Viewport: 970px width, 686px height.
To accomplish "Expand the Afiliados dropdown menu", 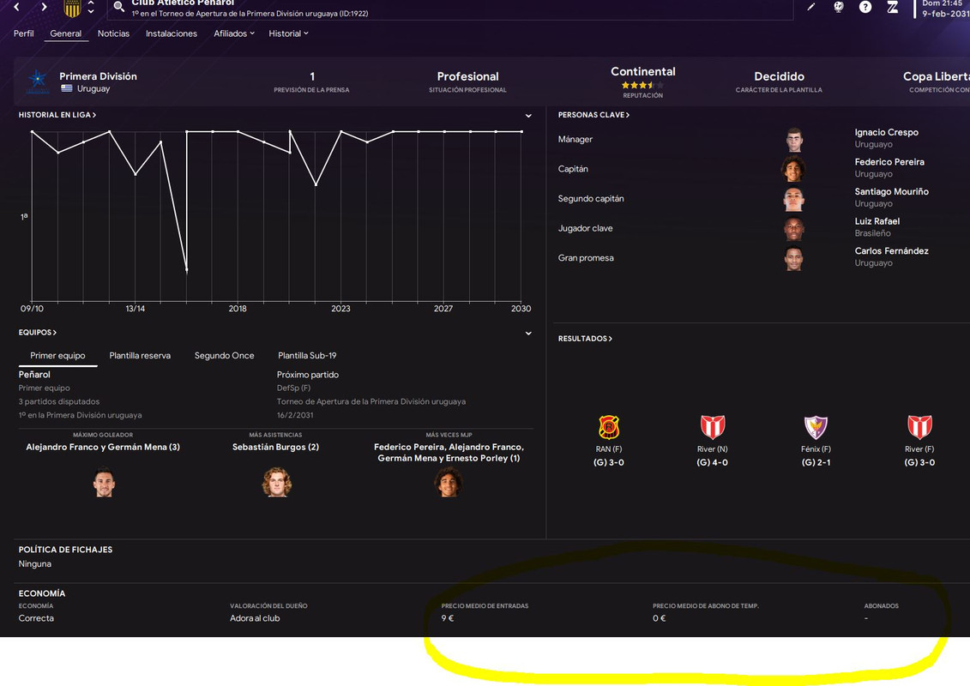I will point(234,33).
